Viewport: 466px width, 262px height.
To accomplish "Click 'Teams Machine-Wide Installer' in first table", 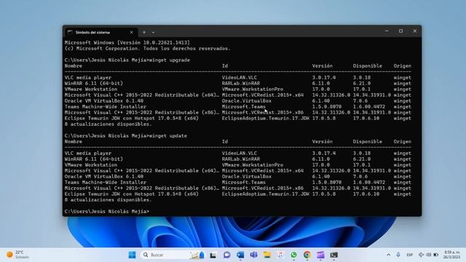I will point(105,107).
